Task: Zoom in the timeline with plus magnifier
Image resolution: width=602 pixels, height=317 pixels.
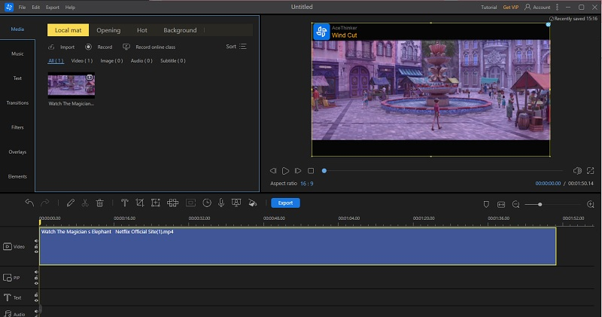Action: (x=591, y=204)
